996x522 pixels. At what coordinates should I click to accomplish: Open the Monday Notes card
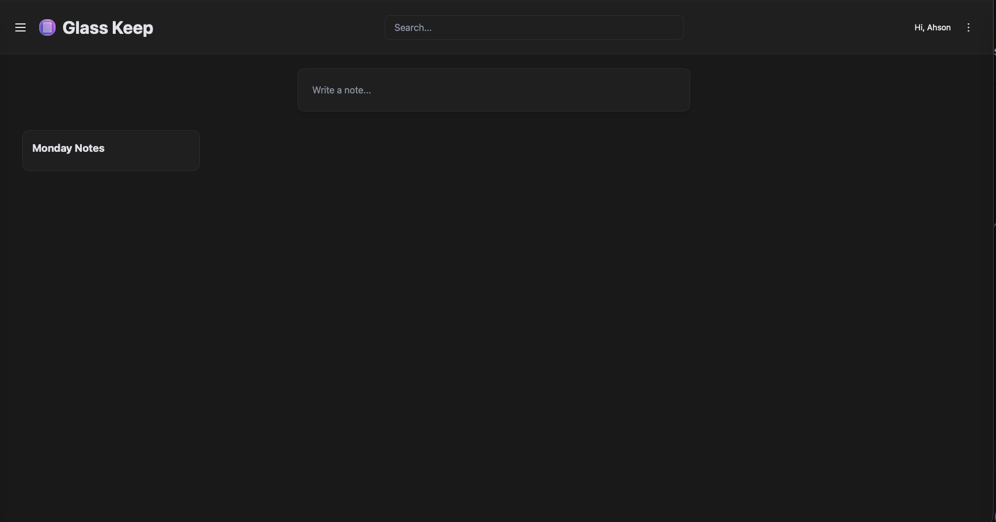pyautogui.click(x=111, y=151)
